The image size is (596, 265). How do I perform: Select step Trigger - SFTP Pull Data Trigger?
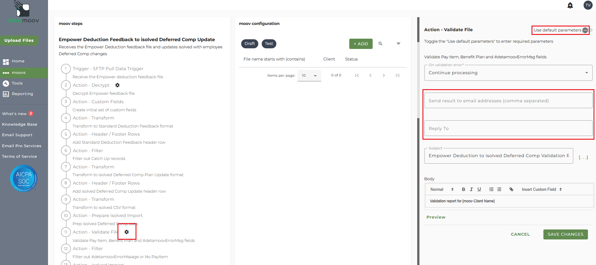coord(108,69)
